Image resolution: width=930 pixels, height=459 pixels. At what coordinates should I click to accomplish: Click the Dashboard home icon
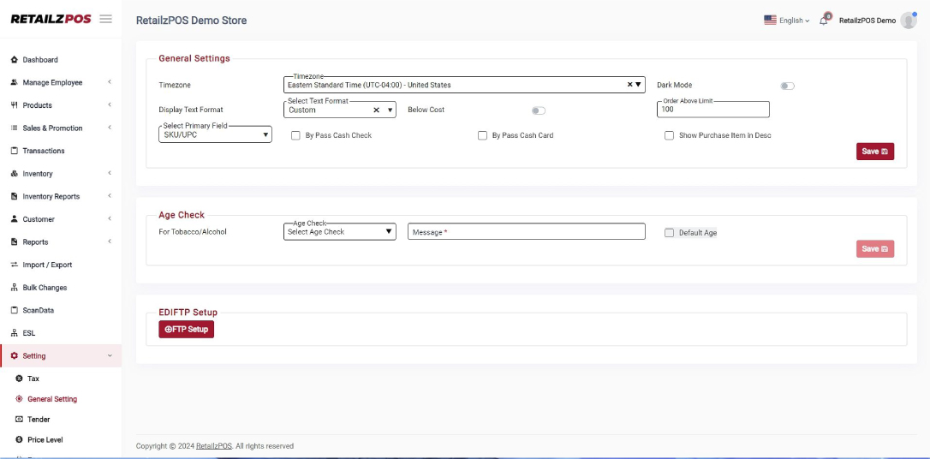(x=15, y=60)
